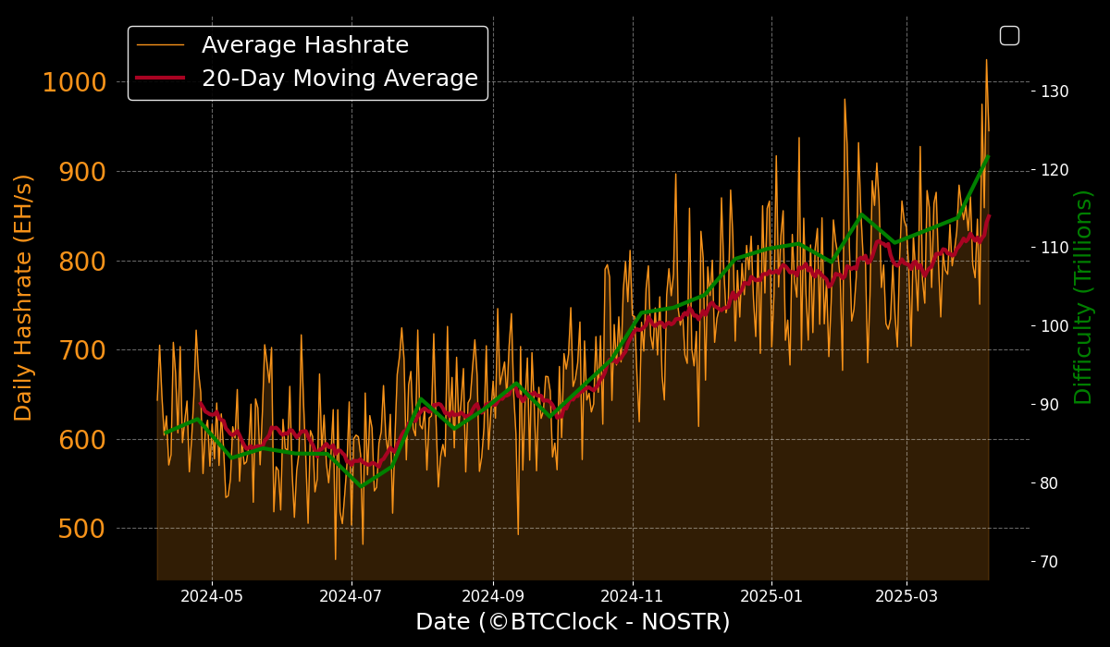Click the orange line sample in the legend

pyautogui.click(x=160, y=45)
